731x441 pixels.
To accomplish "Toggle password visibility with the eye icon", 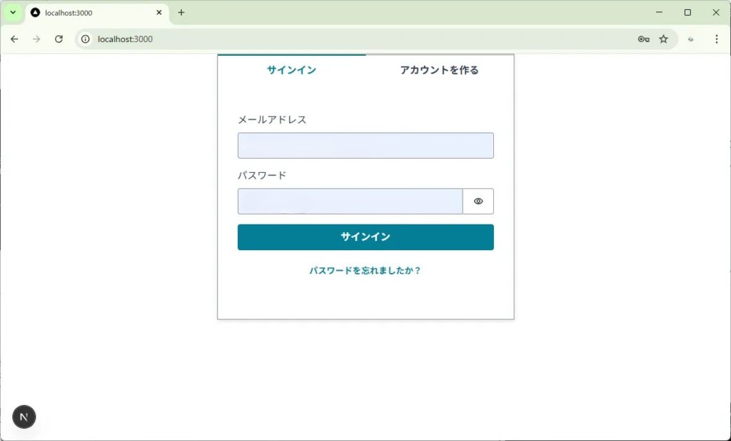I will point(478,202).
